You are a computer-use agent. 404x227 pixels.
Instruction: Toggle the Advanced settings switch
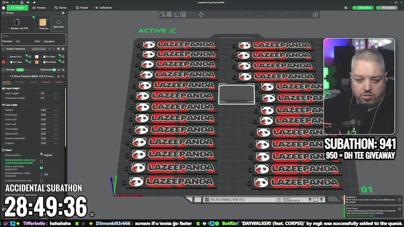click(54, 70)
